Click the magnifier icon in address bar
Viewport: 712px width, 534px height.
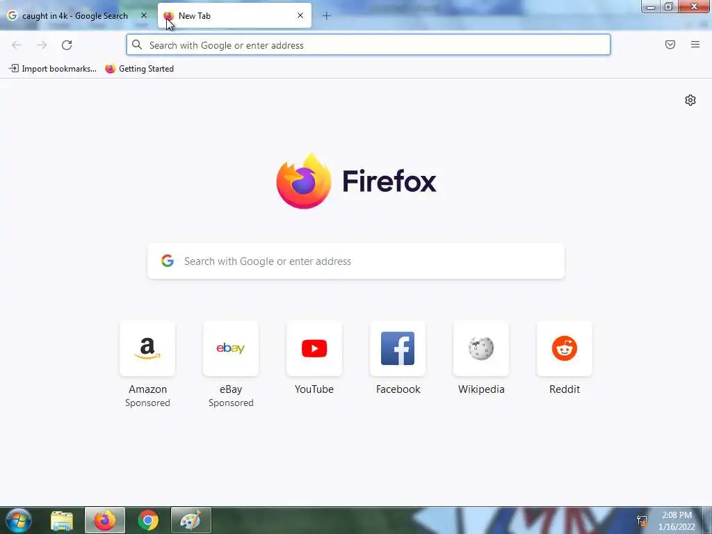coord(137,44)
